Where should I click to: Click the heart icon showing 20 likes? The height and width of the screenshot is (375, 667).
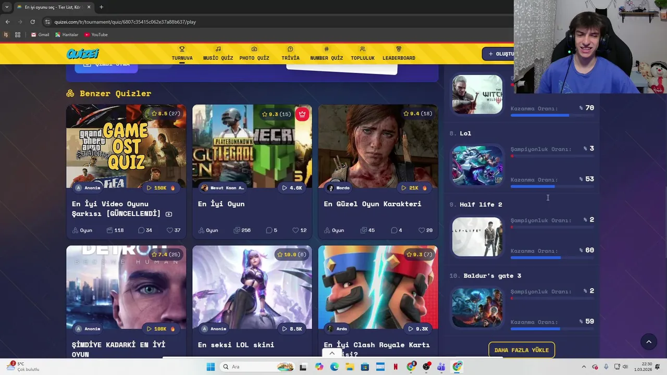coord(422,230)
